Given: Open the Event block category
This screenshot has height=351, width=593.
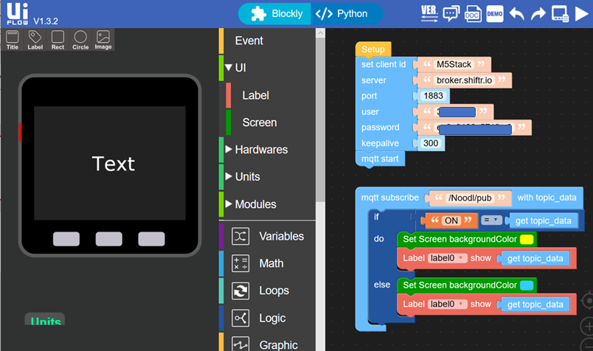Looking at the screenshot, I should pyautogui.click(x=249, y=41).
